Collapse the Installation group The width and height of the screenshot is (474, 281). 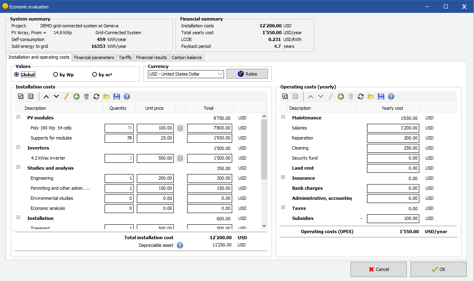(18, 217)
